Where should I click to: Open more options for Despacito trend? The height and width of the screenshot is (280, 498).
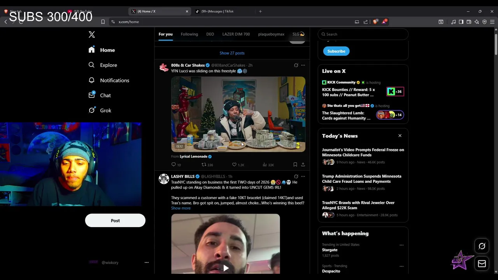point(402,266)
